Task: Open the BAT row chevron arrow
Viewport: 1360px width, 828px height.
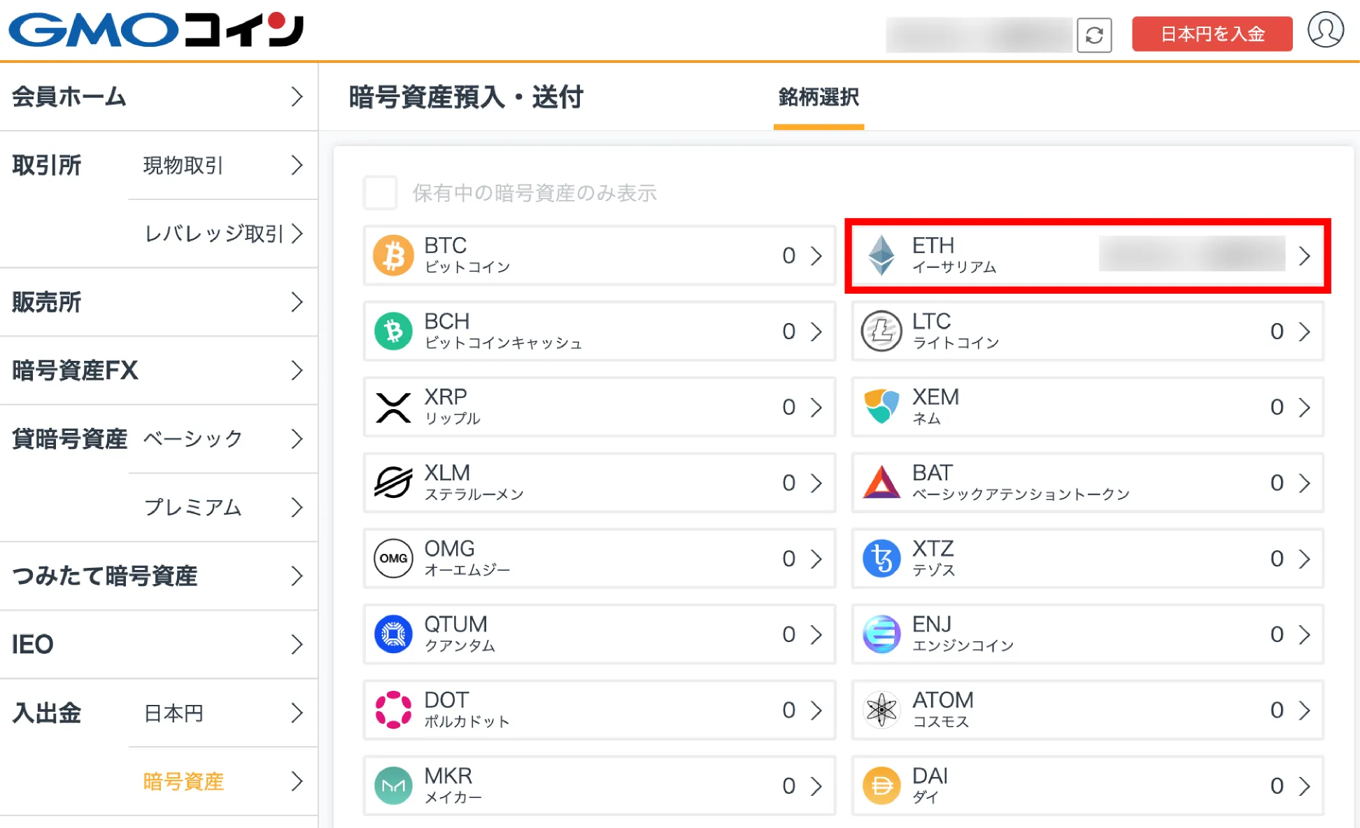Action: (x=1304, y=483)
